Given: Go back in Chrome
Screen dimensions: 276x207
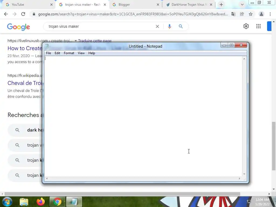Looking at the screenshot, I should click(6, 14).
